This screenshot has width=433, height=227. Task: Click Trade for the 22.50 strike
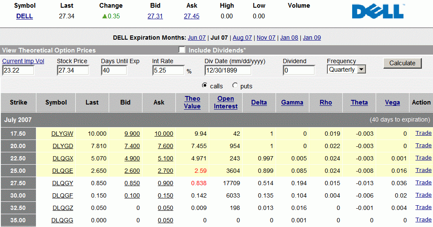423,158
